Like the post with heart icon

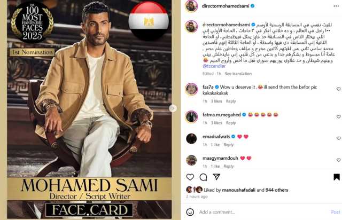point(190,177)
